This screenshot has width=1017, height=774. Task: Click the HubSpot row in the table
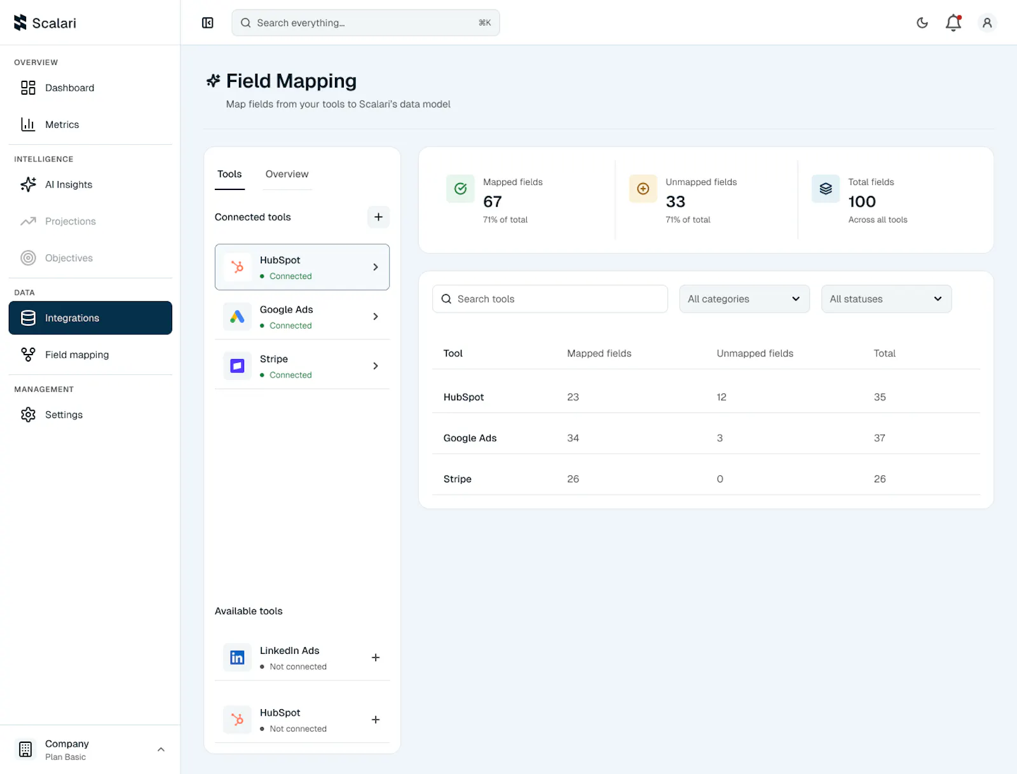pyautogui.click(x=706, y=397)
